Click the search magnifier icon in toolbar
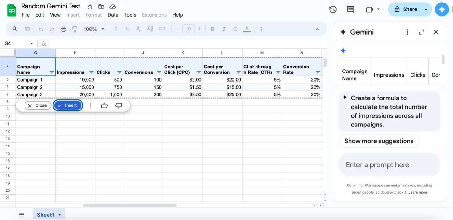This screenshot has height=220, width=453. click(x=15, y=29)
